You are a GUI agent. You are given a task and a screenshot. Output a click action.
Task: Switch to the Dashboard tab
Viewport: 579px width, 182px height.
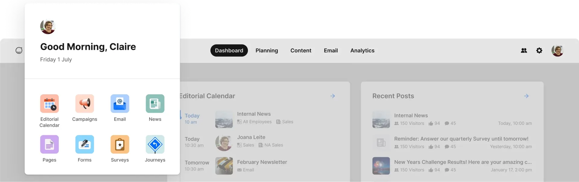229,51
